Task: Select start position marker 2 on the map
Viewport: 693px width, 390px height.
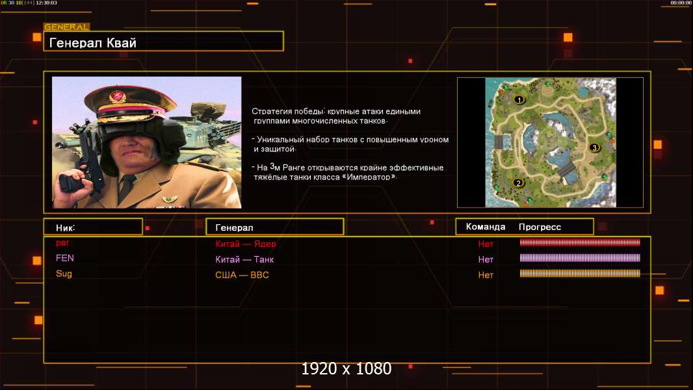Action: coord(518,183)
